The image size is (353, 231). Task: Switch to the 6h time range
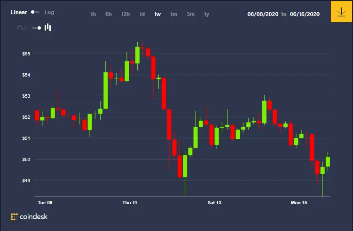point(109,14)
